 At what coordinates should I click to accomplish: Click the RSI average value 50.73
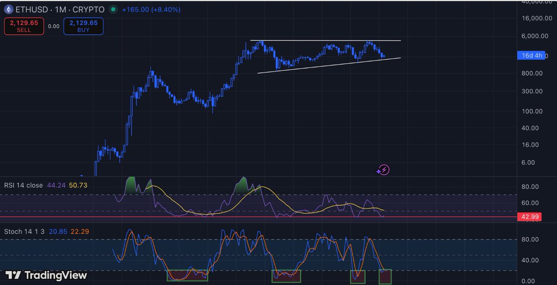[78, 185]
